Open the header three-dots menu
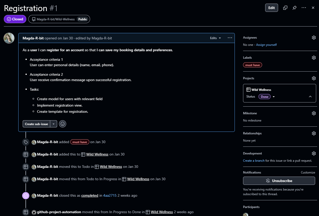This screenshot has width=319, height=216. 304,8
